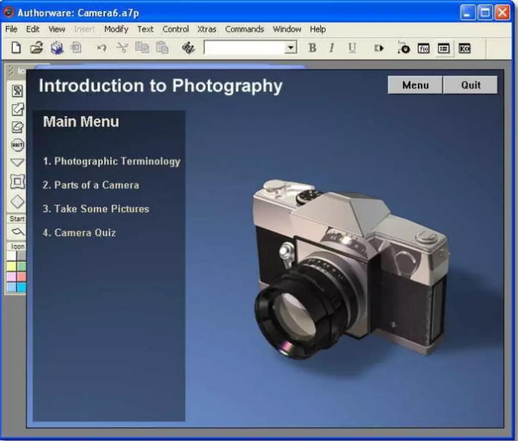Click the Quit button

471,85
